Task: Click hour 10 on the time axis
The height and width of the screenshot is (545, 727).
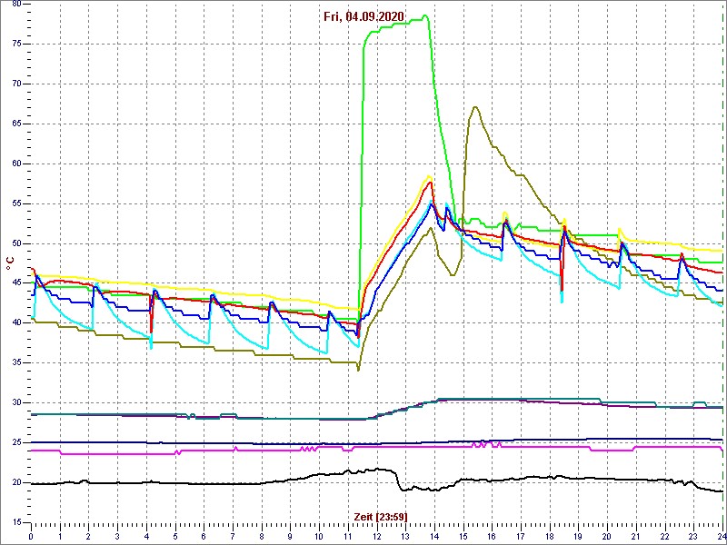Action: pyautogui.click(x=319, y=537)
